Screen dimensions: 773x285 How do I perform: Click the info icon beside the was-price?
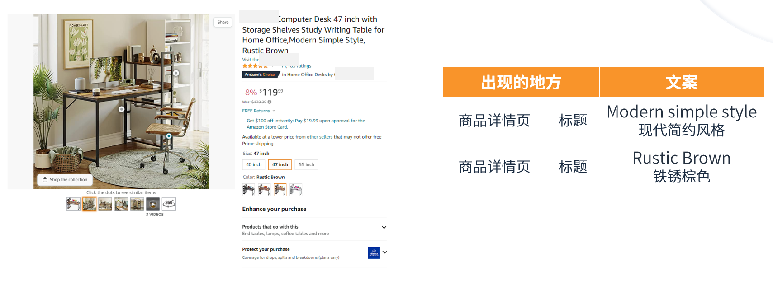click(x=270, y=102)
